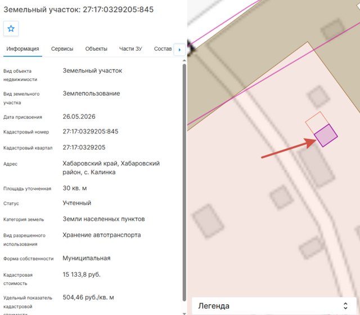
Task: Click the area value 30 кв. м
Action: tap(75, 188)
